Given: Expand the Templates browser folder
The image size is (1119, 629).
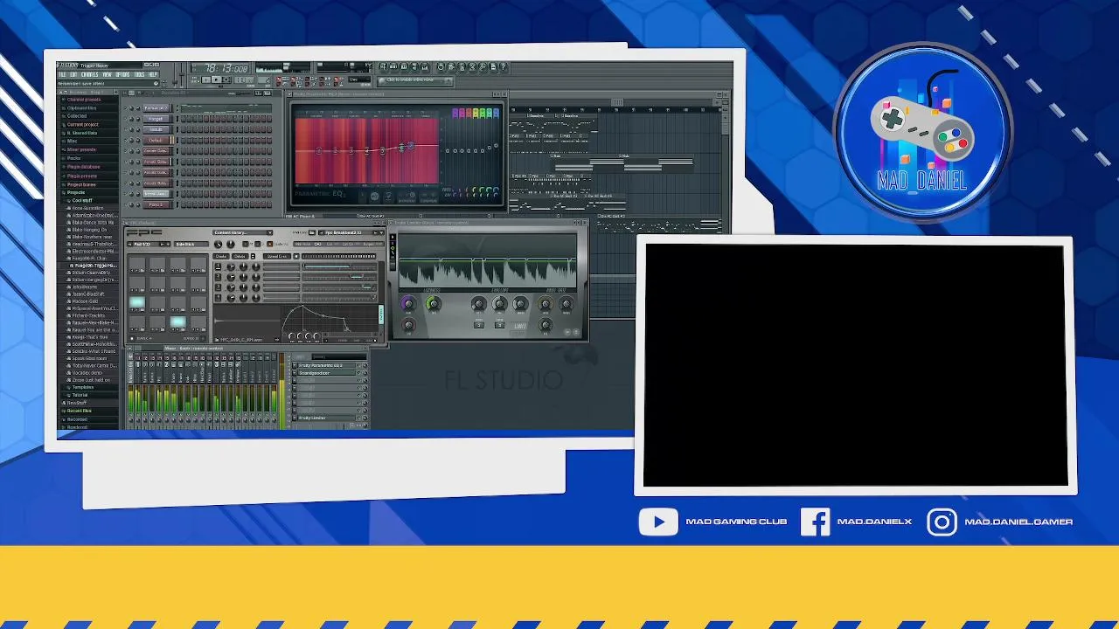Looking at the screenshot, I should click(x=83, y=387).
